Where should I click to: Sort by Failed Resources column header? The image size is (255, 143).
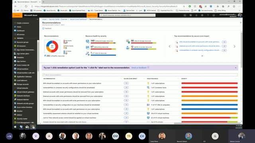[152, 79]
